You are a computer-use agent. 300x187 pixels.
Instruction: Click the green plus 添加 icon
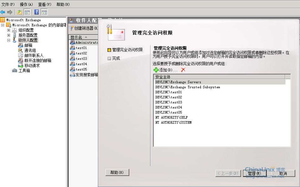156,70
